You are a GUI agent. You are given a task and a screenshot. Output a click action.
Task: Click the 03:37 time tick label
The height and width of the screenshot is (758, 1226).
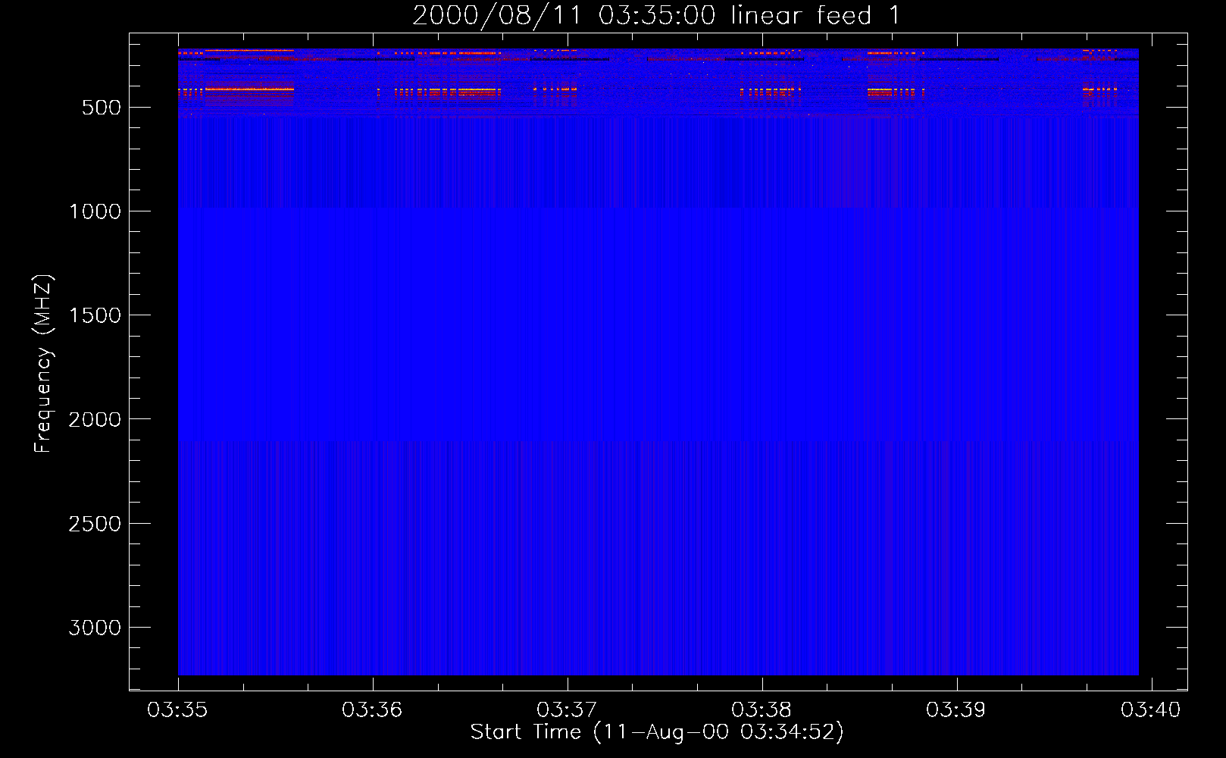tap(567, 710)
